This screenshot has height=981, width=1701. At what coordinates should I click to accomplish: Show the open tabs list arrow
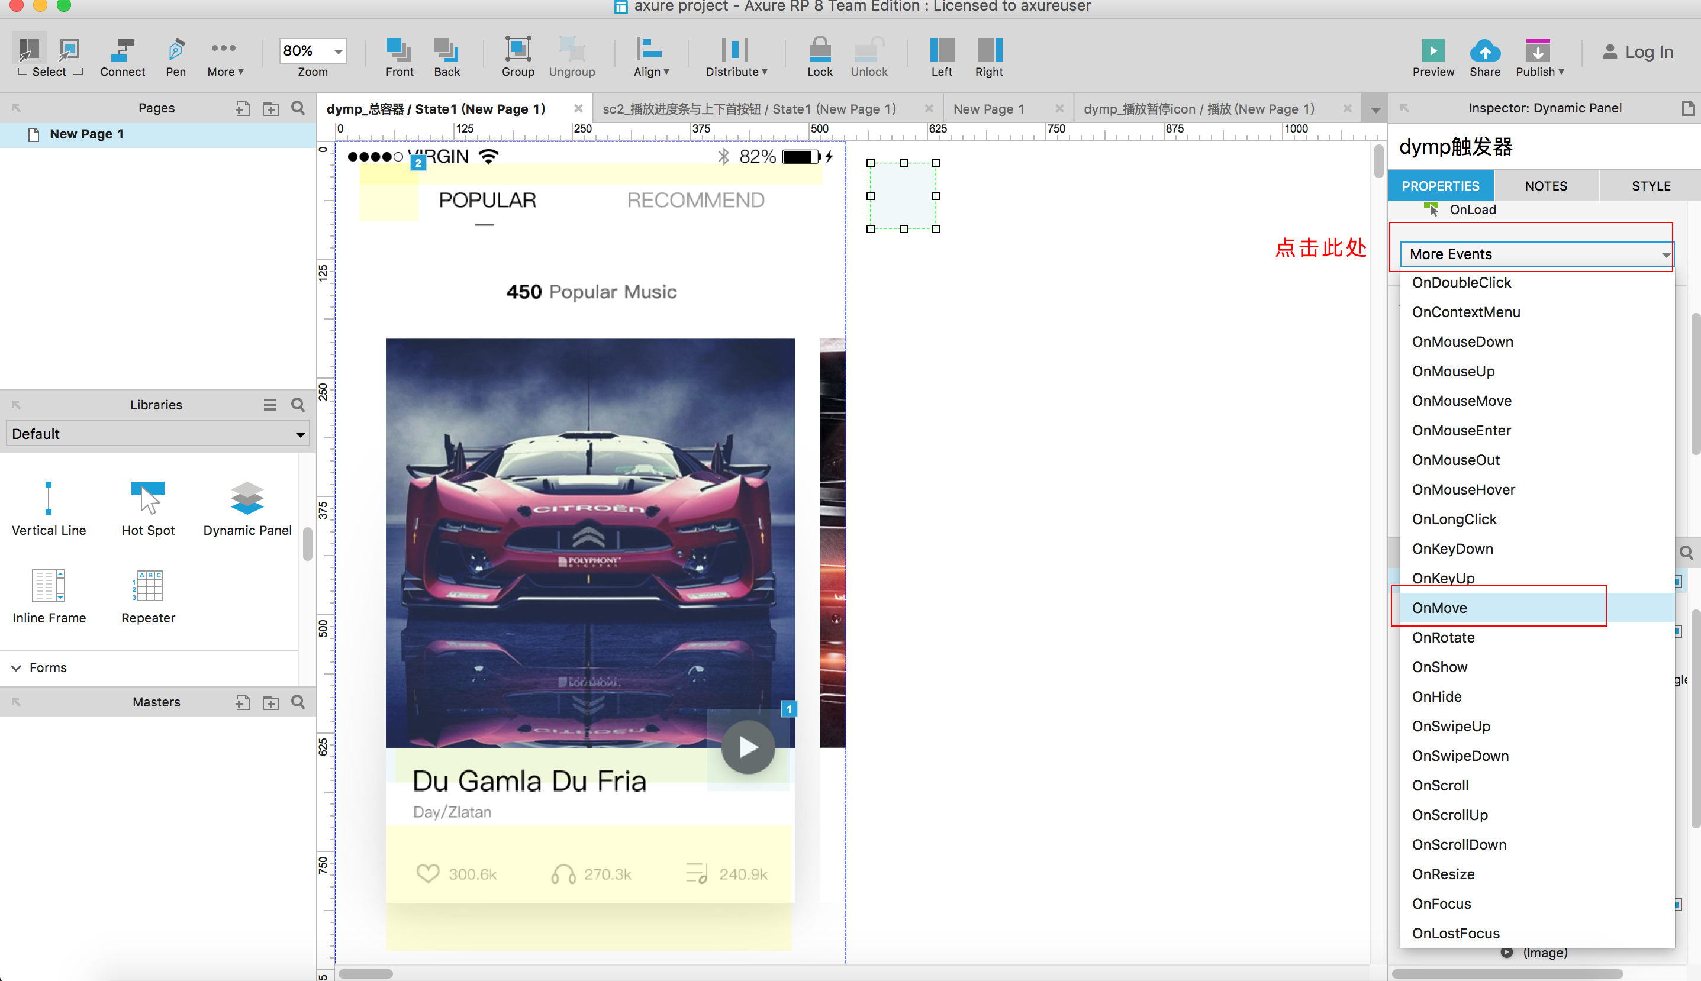point(1375,109)
